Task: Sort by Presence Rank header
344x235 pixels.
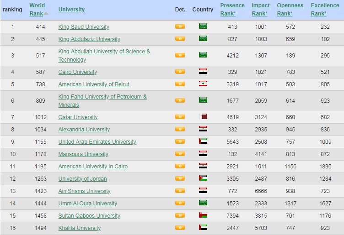Action: pos(232,9)
